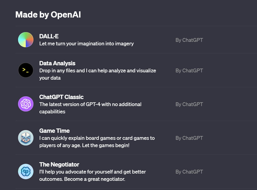Click 'By ChatGPT' beside ChatGPT Classic
257x190 pixels.
click(189, 104)
